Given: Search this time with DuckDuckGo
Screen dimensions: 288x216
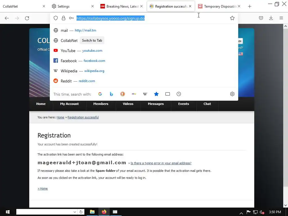Looking at the screenshot, I should click(123, 94).
